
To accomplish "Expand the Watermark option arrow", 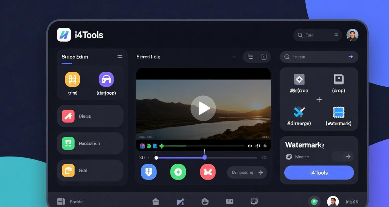I will (348, 157).
